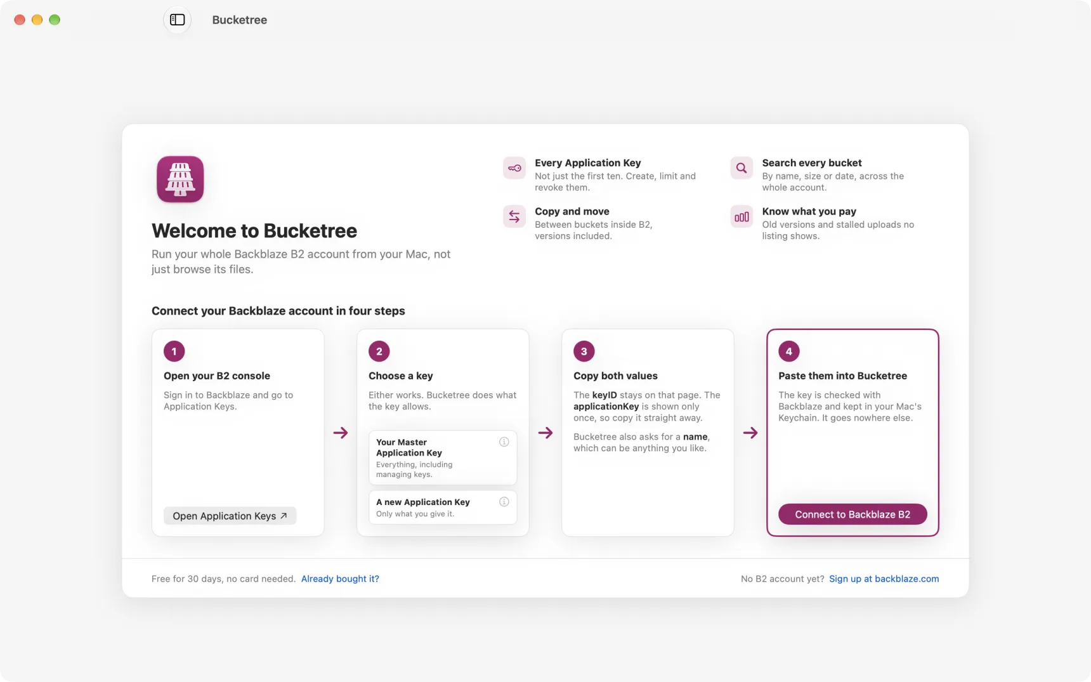This screenshot has width=1091, height=682.
Task: Click the Bucketree app logo
Action: [180, 180]
